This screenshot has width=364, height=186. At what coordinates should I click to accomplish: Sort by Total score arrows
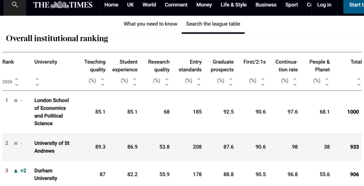coord(359,82)
